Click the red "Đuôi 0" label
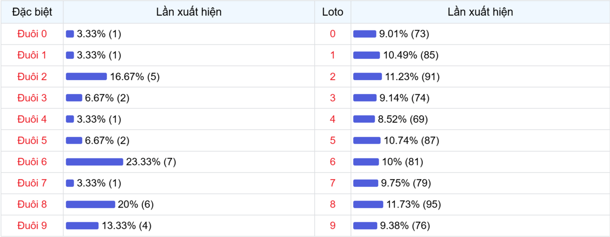This screenshot has width=610, height=237. [32, 34]
